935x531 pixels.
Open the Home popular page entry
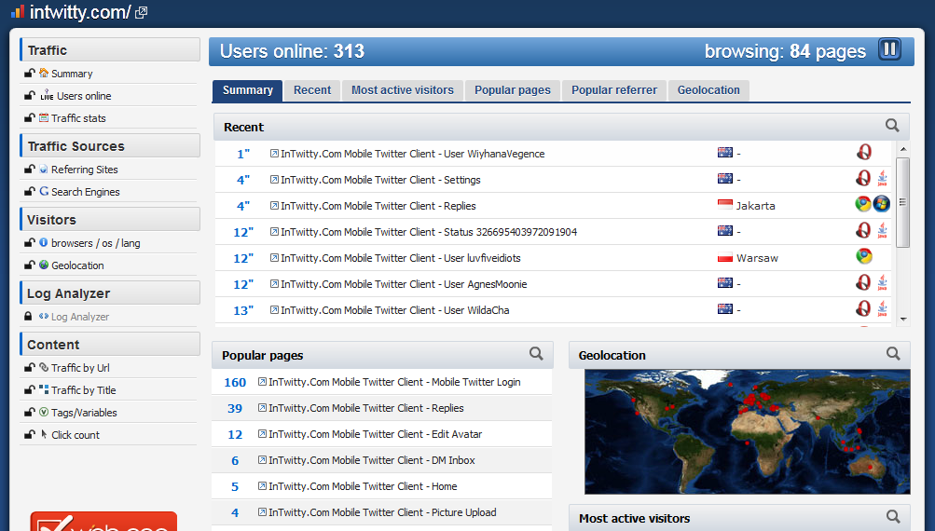(363, 486)
